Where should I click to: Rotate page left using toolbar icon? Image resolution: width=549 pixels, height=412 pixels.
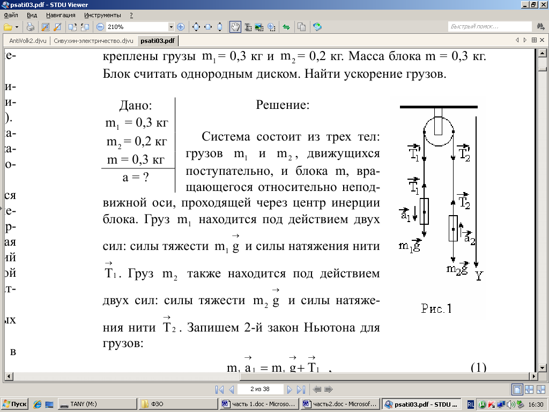72,27
